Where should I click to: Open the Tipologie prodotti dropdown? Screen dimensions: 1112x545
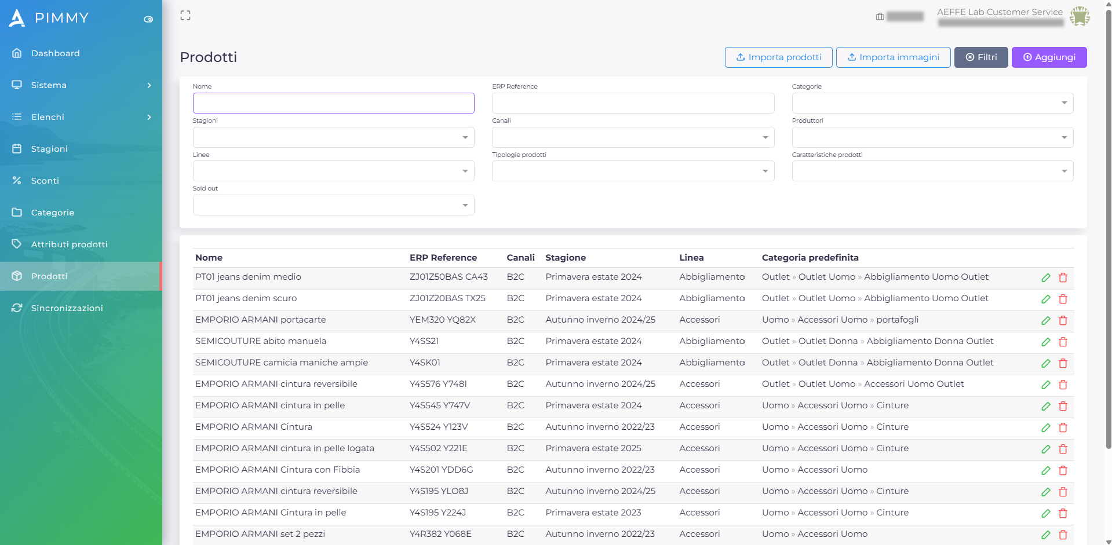633,171
